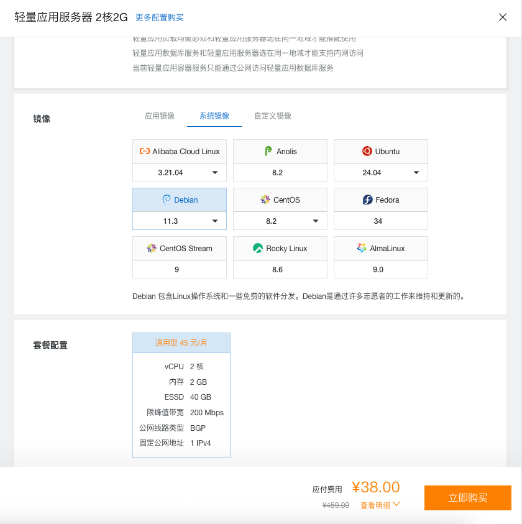Expand the Ubuntu 24.04 version dropdown
The width and height of the screenshot is (522, 524).
(x=416, y=172)
